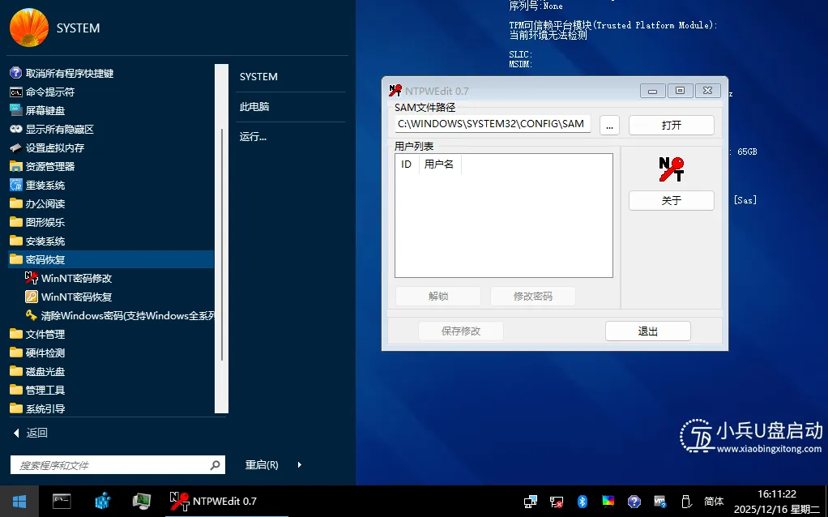The image size is (828, 517).
Task: Open the 重启 submenu arrow
Action: [298, 464]
